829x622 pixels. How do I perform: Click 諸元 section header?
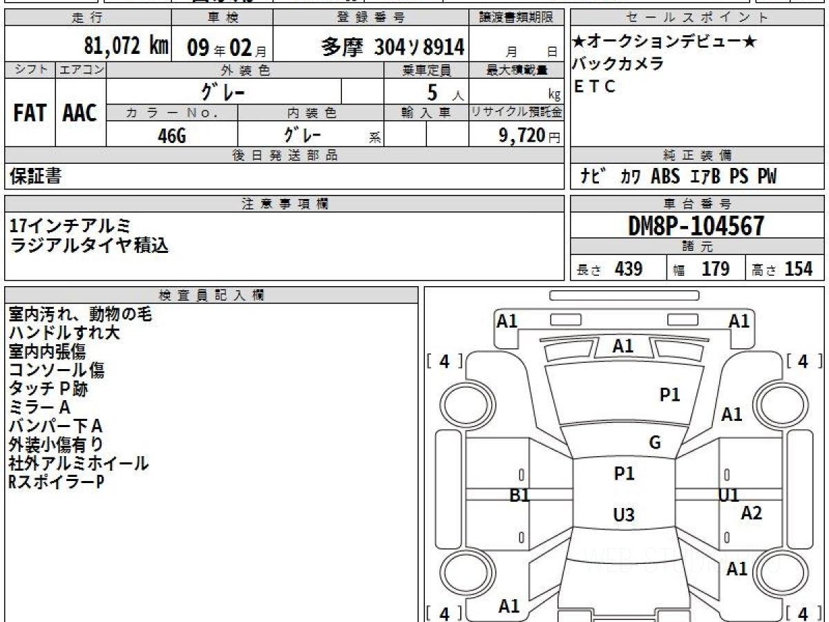pyautogui.click(x=697, y=247)
